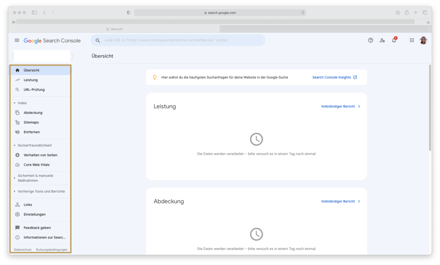Expand Sicherheit & manuelle Maßnahmen

[x=14, y=178]
